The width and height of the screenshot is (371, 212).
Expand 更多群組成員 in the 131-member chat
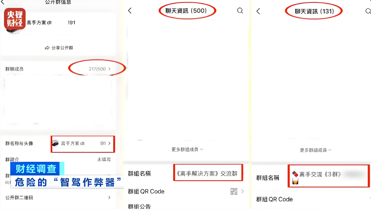point(316,150)
